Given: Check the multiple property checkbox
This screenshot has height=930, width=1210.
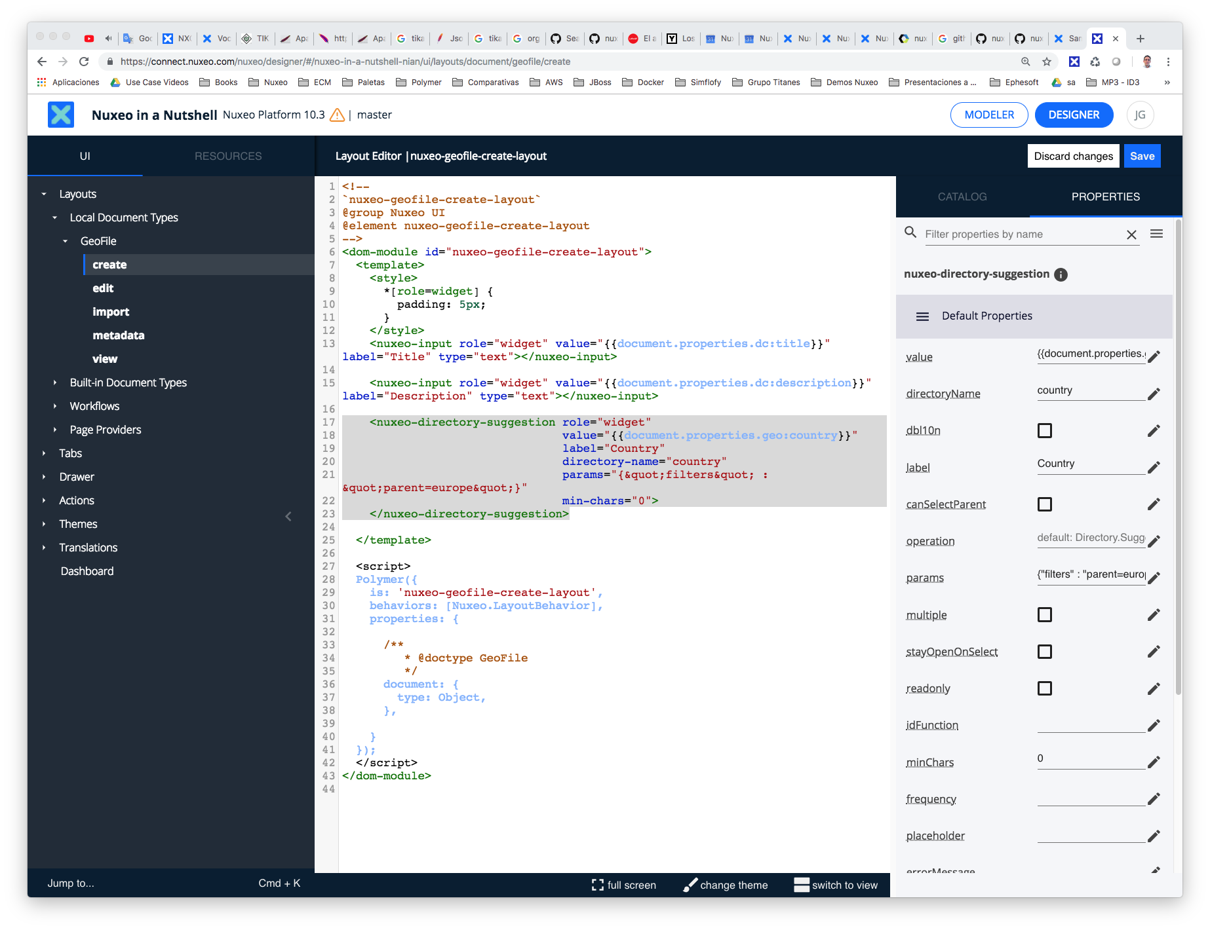Looking at the screenshot, I should click(1044, 614).
